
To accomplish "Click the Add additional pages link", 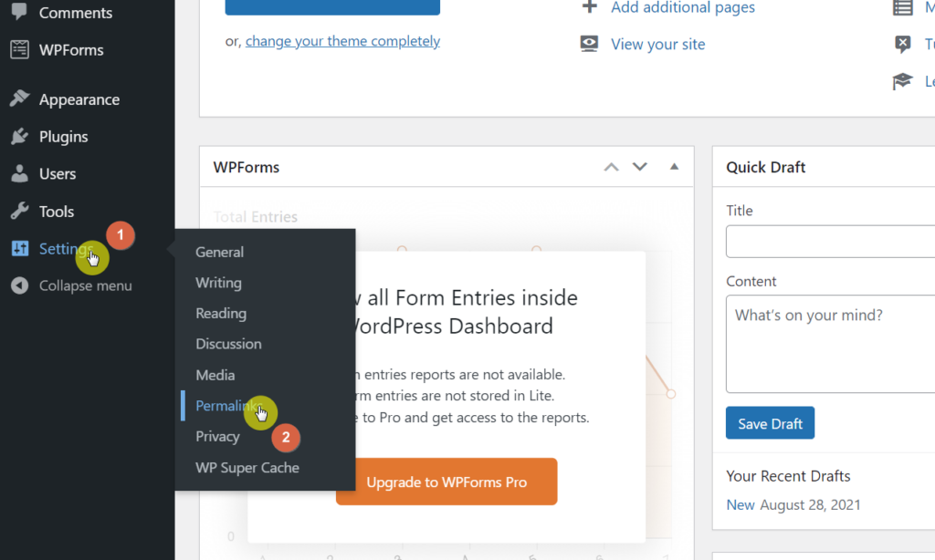I will click(x=683, y=7).
